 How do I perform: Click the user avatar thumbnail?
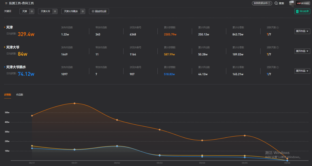[292, 3]
